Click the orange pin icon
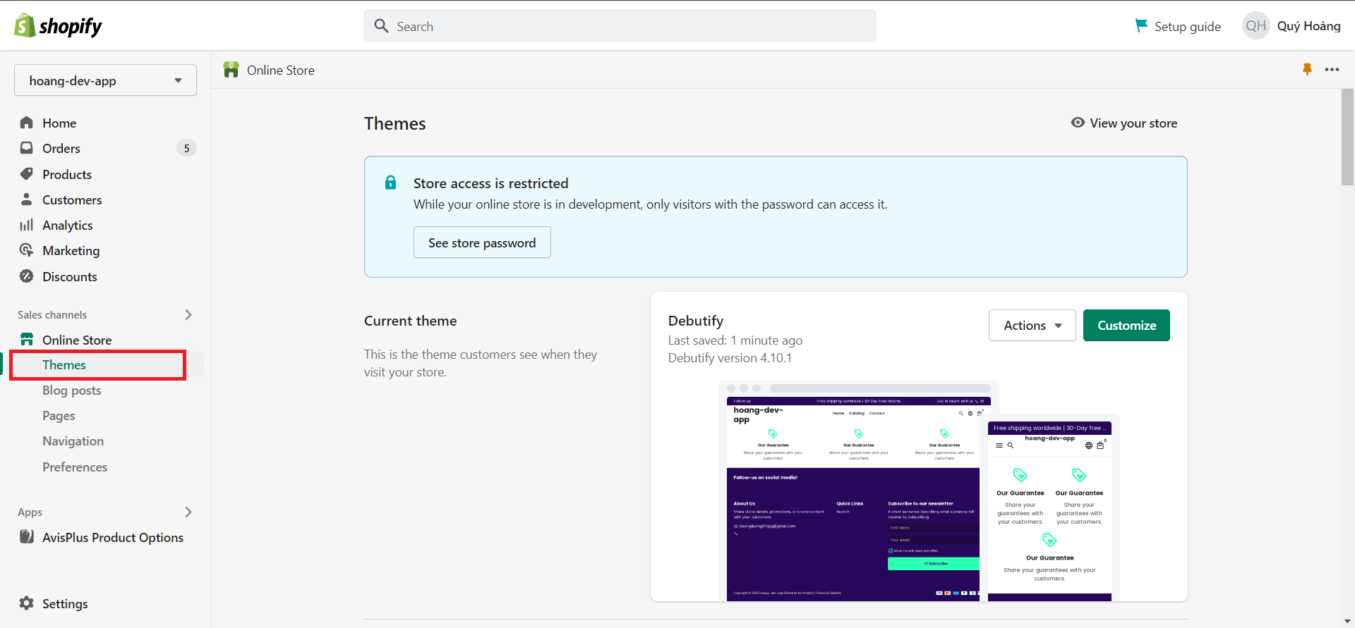 pos(1307,69)
